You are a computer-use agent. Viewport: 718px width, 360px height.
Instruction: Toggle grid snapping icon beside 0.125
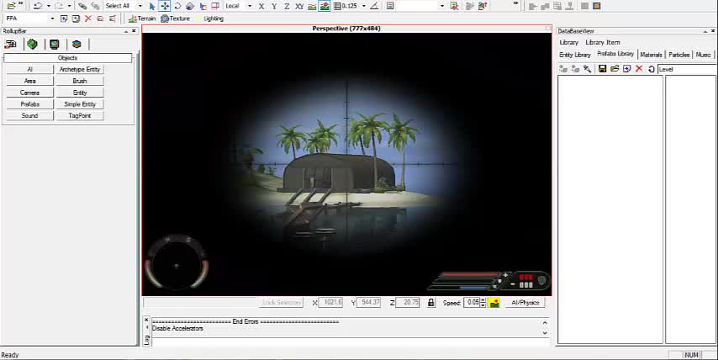tap(337, 6)
